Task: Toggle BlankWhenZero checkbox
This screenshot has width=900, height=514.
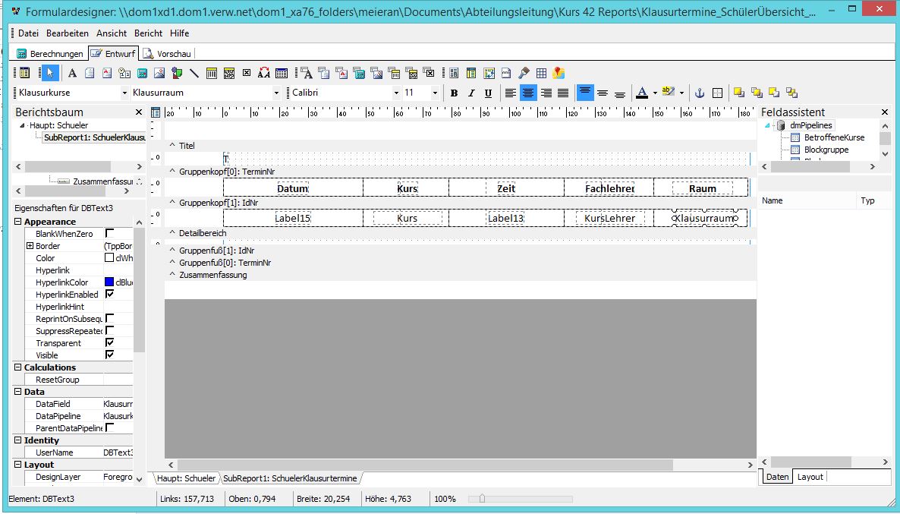Action: [109, 233]
